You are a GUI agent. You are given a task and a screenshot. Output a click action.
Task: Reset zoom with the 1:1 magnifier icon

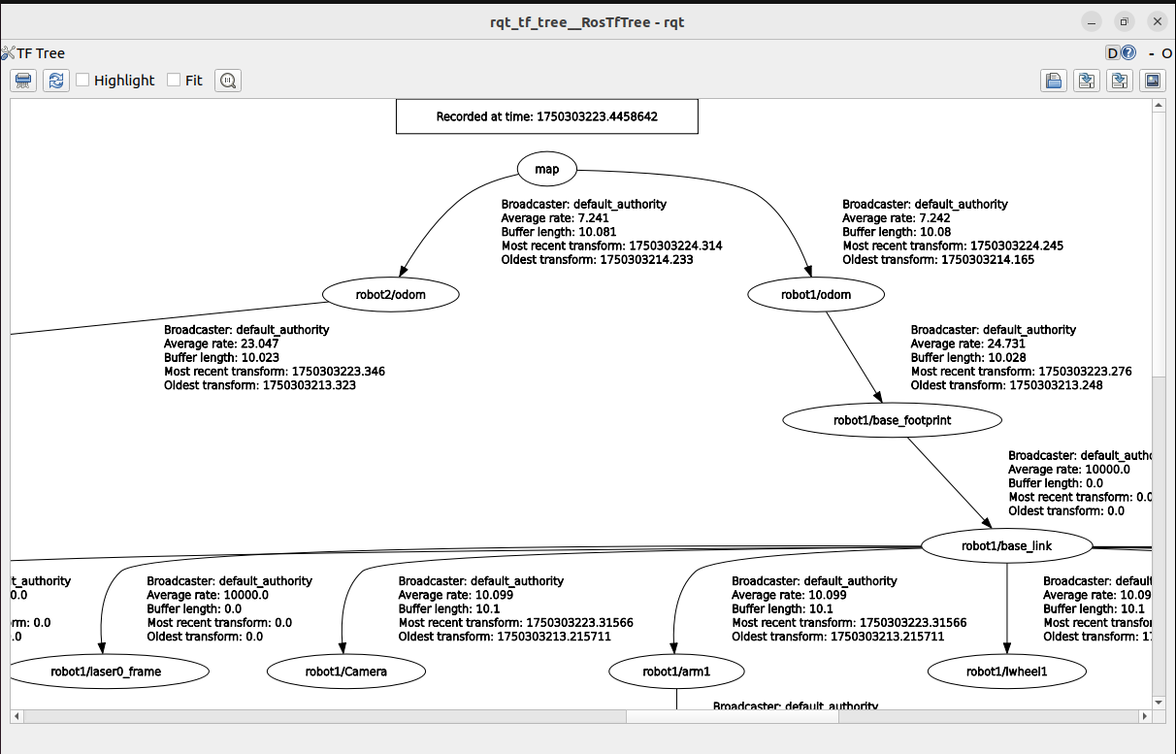pyautogui.click(x=228, y=81)
